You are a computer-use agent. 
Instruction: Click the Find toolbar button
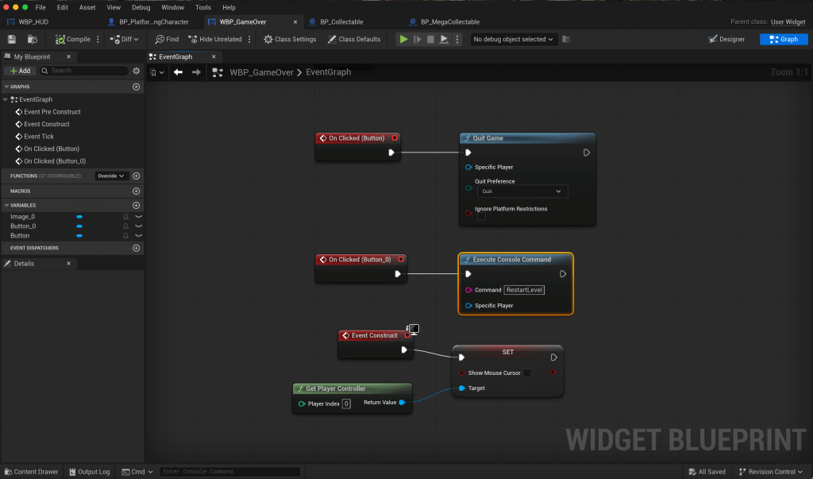[x=167, y=39]
